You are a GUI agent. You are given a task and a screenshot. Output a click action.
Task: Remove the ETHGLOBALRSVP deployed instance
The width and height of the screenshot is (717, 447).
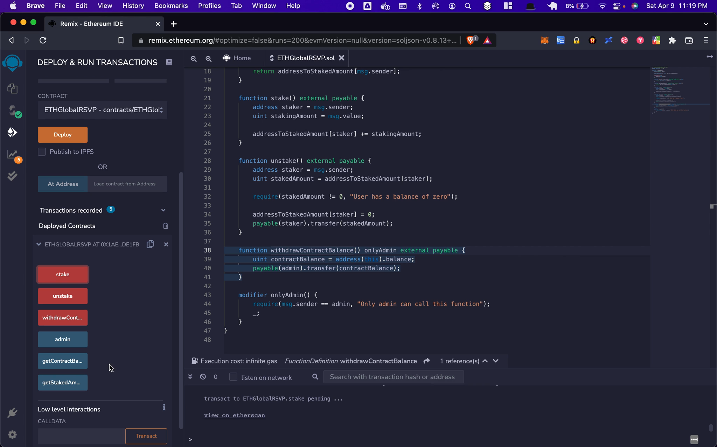click(166, 244)
